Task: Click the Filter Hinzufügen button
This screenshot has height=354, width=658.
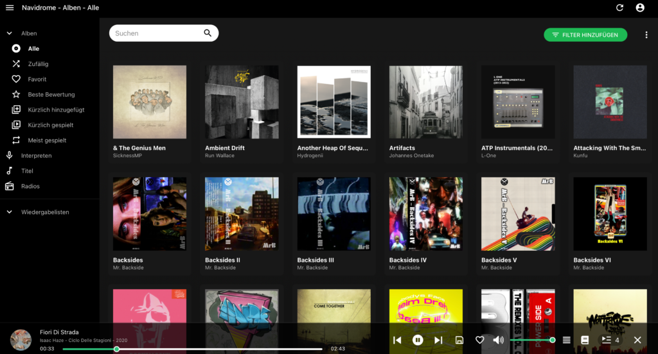Action: [585, 35]
